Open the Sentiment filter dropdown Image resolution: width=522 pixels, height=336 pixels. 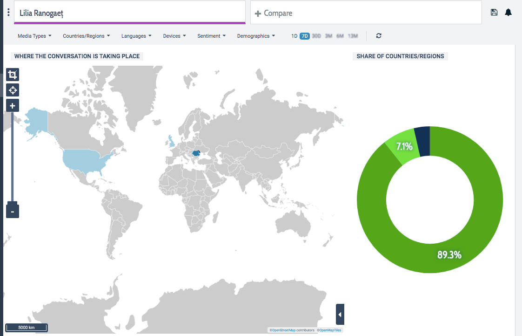[211, 36]
